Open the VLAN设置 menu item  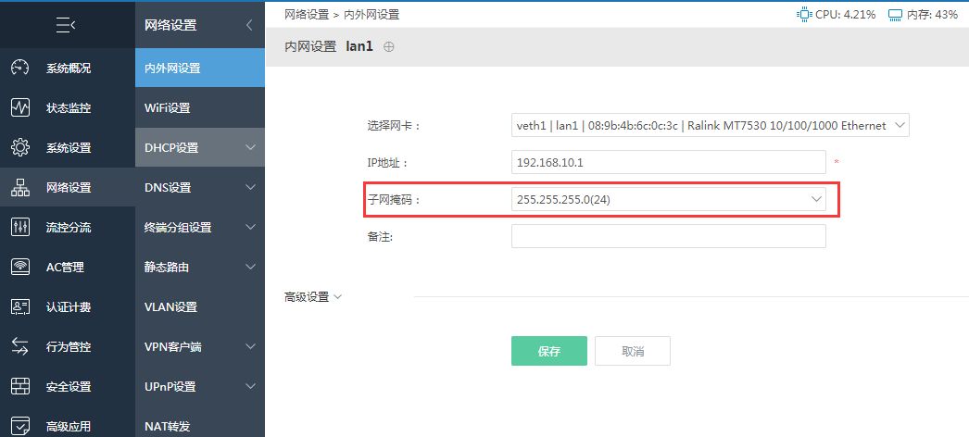pyautogui.click(x=199, y=306)
